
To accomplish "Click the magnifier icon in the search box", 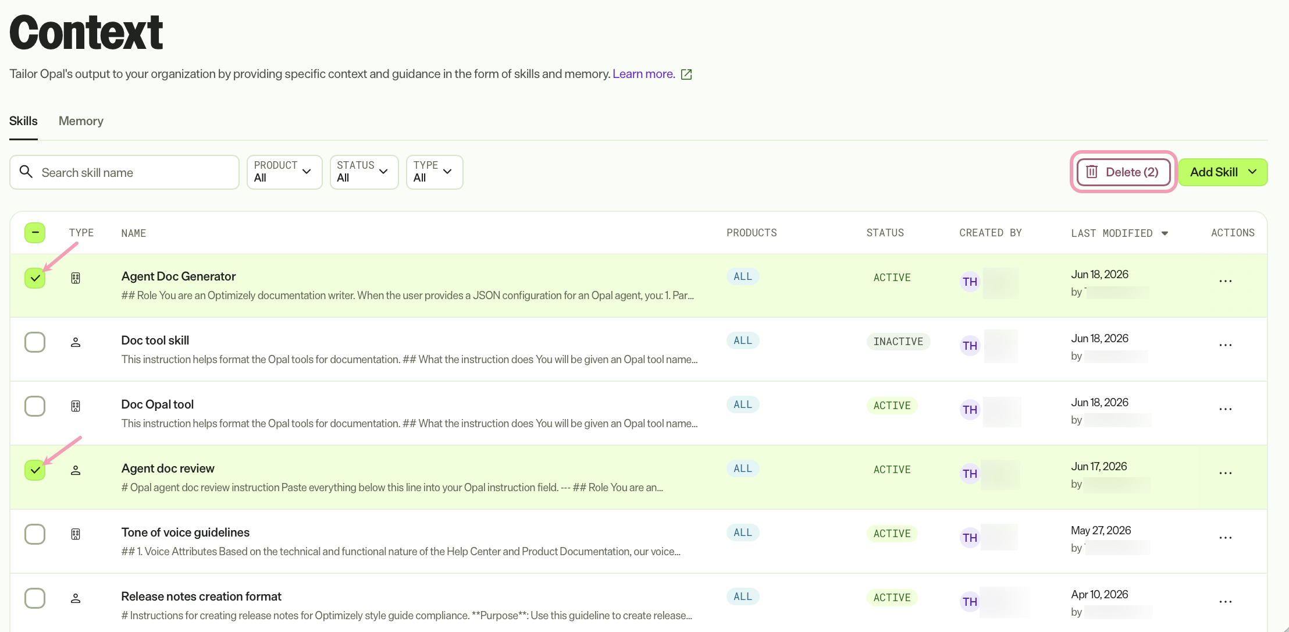I will 26,172.
